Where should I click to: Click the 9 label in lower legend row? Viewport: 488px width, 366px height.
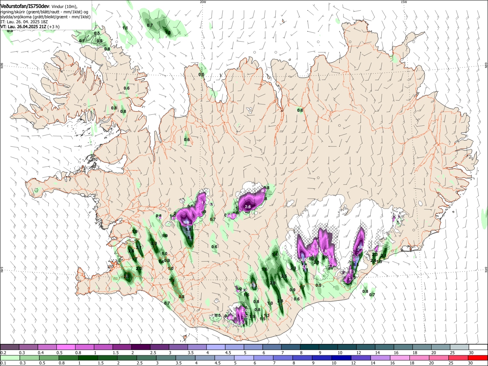(314, 363)
